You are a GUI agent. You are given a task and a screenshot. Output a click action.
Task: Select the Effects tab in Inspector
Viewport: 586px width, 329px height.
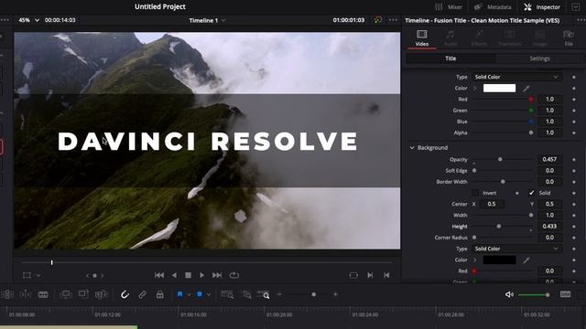coord(479,38)
